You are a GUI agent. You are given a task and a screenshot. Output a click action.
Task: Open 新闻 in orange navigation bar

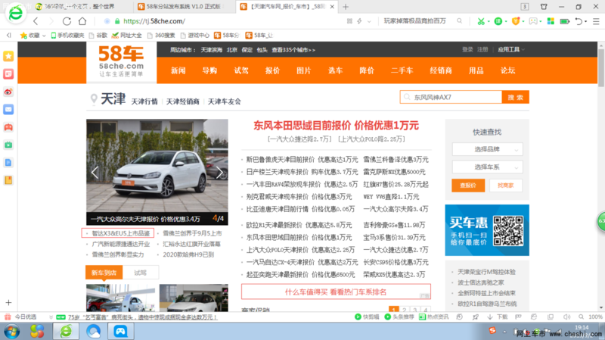point(178,70)
